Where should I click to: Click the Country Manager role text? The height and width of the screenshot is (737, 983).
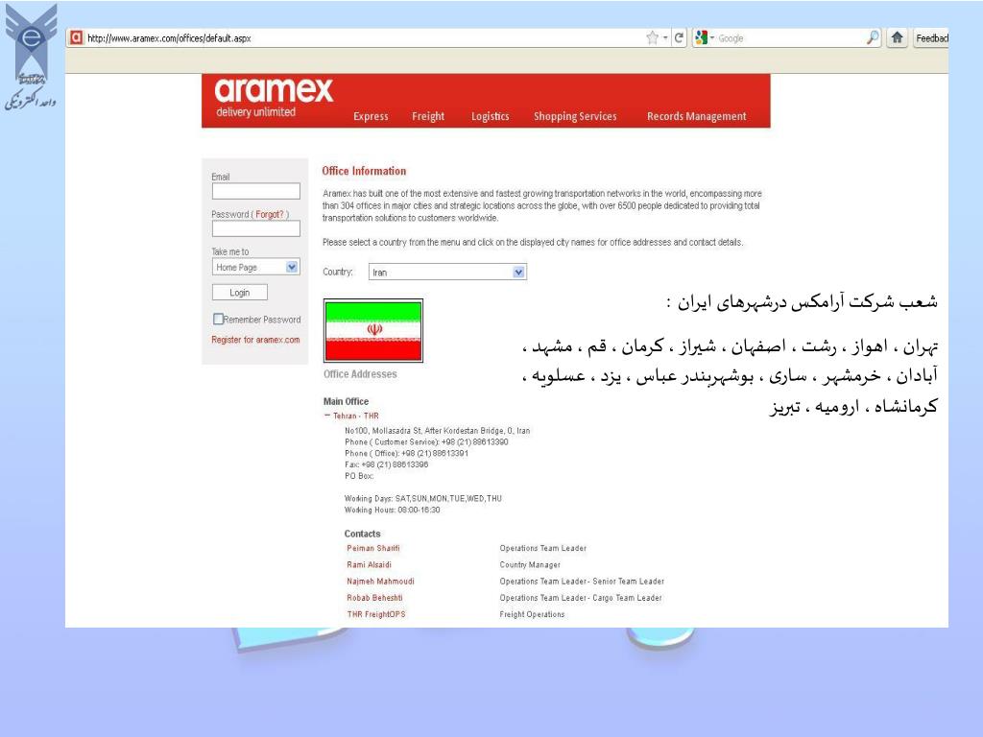pyautogui.click(x=530, y=564)
